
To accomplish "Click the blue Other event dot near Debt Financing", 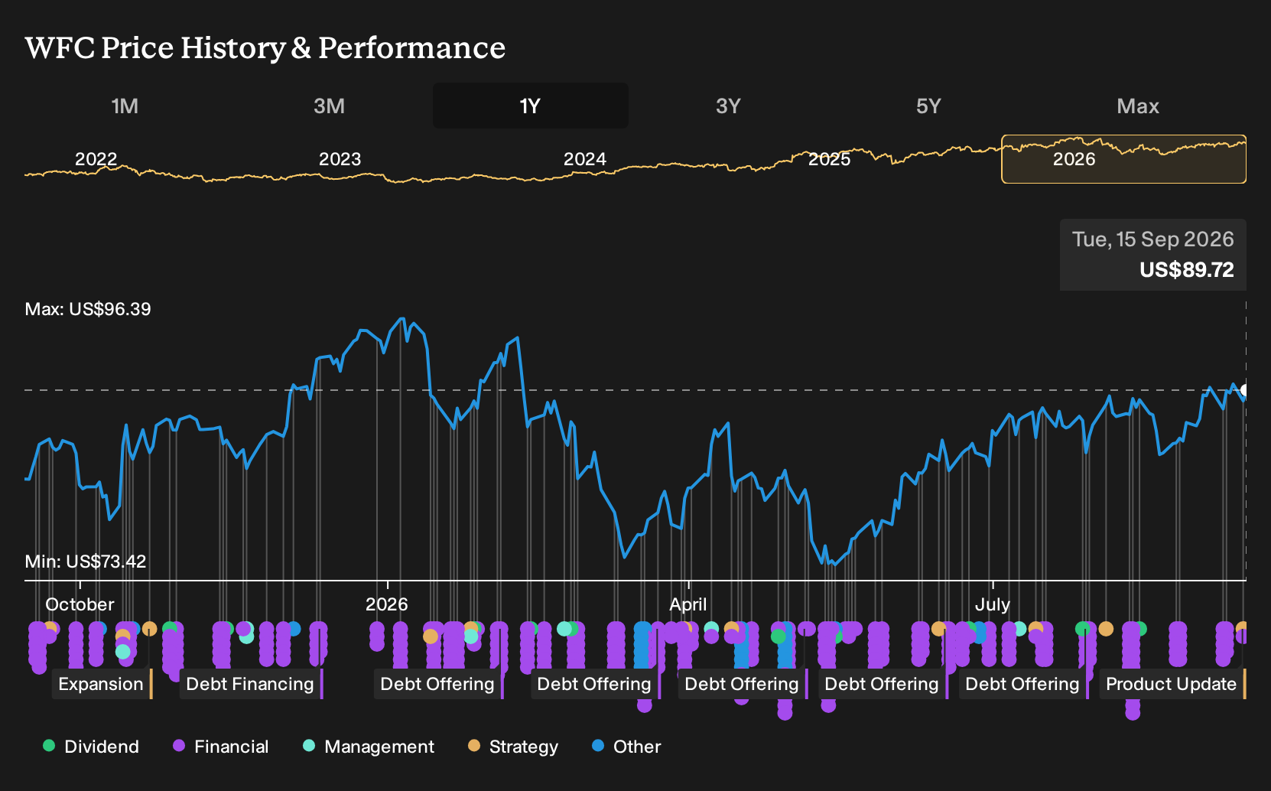I will tap(293, 630).
